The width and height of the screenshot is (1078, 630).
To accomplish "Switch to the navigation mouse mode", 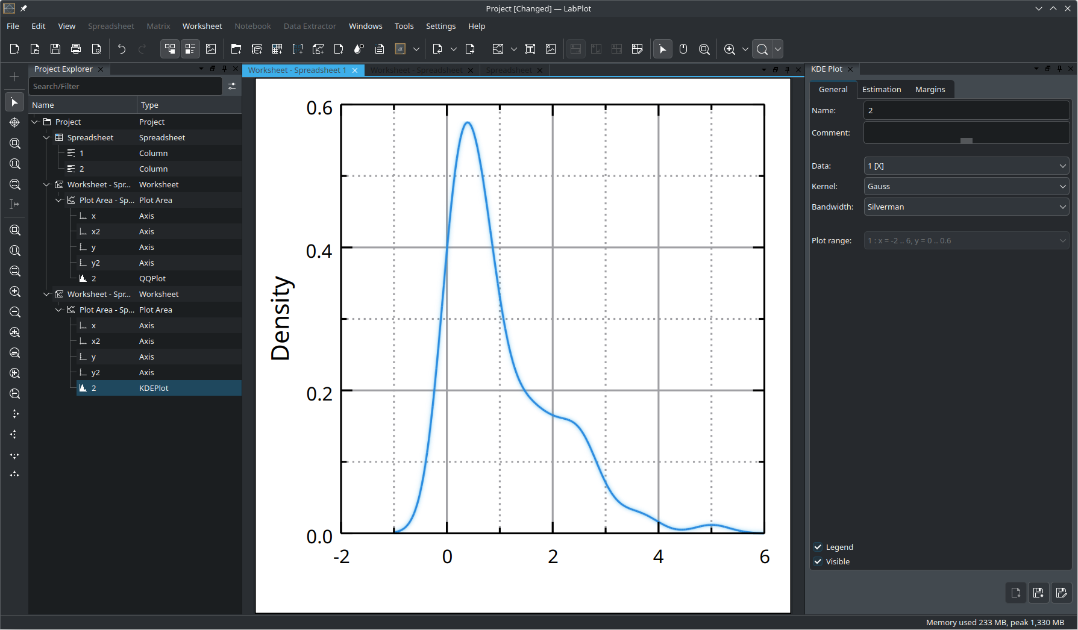I will [x=683, y=49].
